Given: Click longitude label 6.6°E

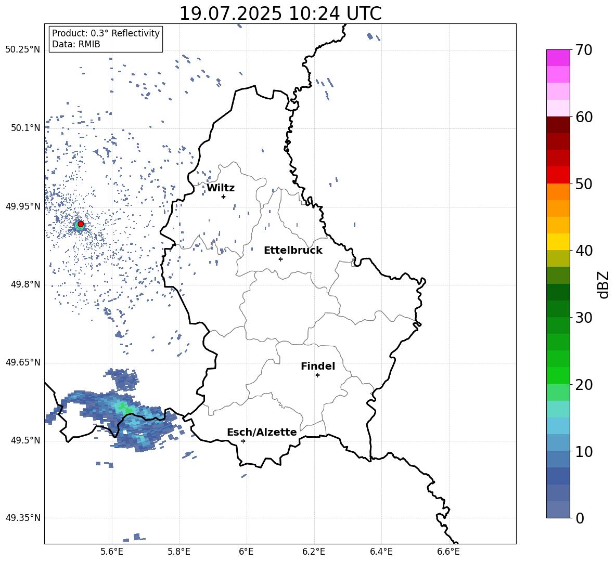Looking at the screenshot, I should click(448, 552).
